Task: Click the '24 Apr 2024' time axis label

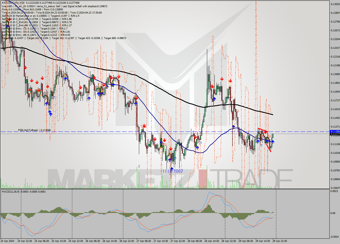Action: tap(8, 241)
